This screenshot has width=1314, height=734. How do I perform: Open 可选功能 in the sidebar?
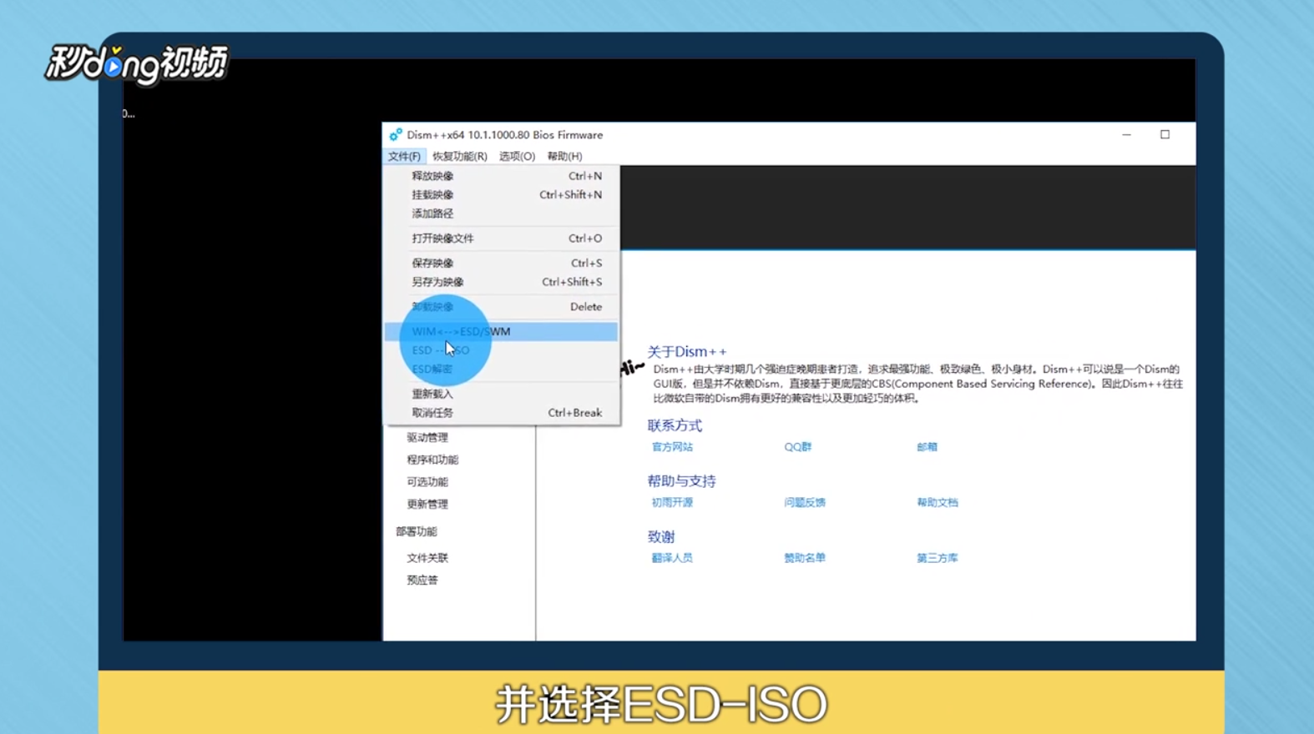[427, 482]
